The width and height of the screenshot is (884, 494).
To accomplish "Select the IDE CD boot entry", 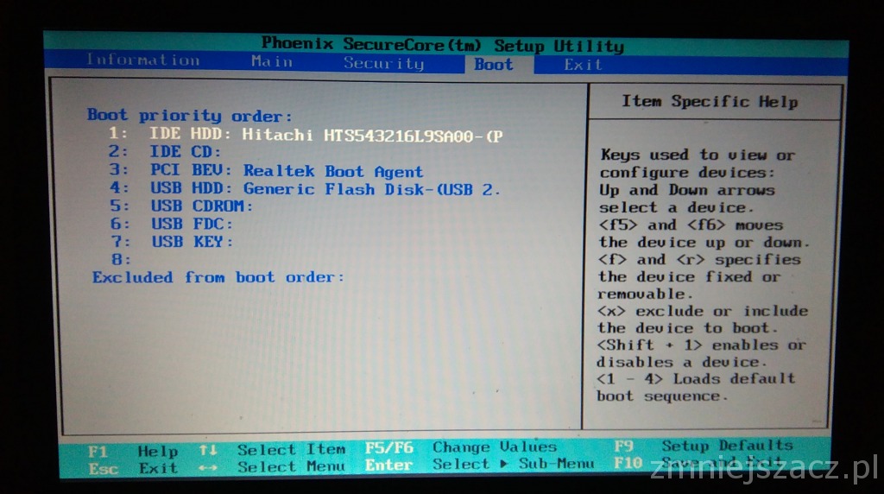I will (165, 152).
